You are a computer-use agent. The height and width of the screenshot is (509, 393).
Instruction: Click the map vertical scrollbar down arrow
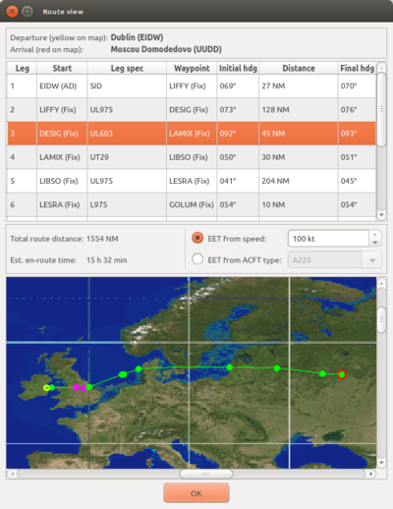pos(381,463)
